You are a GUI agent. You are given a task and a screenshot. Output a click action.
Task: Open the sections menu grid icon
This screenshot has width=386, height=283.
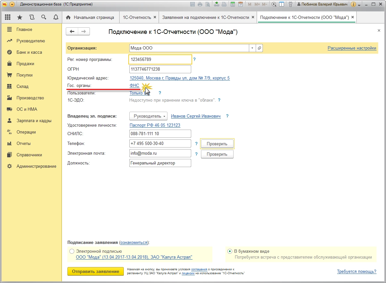(7, 17)
